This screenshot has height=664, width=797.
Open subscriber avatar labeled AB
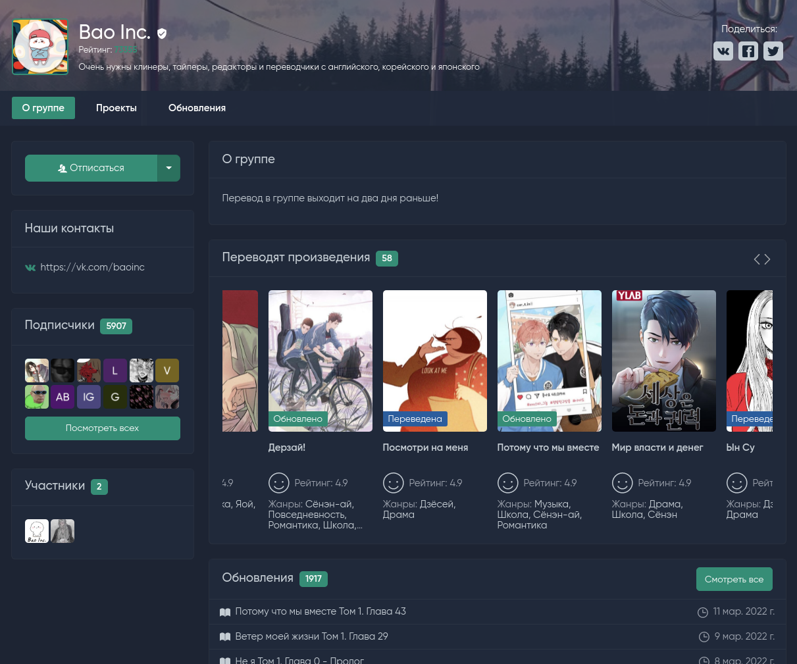pos(63,397)
